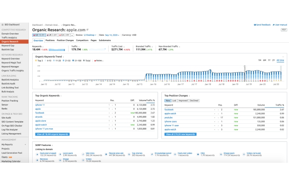Click info icon beside Top Position Changes
The height and width of the screenshot is (185, 289).
tap(189, 96)
